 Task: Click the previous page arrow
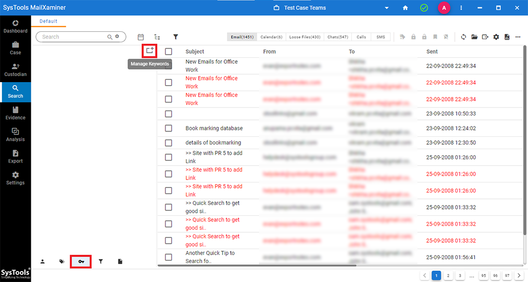[424, 276]
